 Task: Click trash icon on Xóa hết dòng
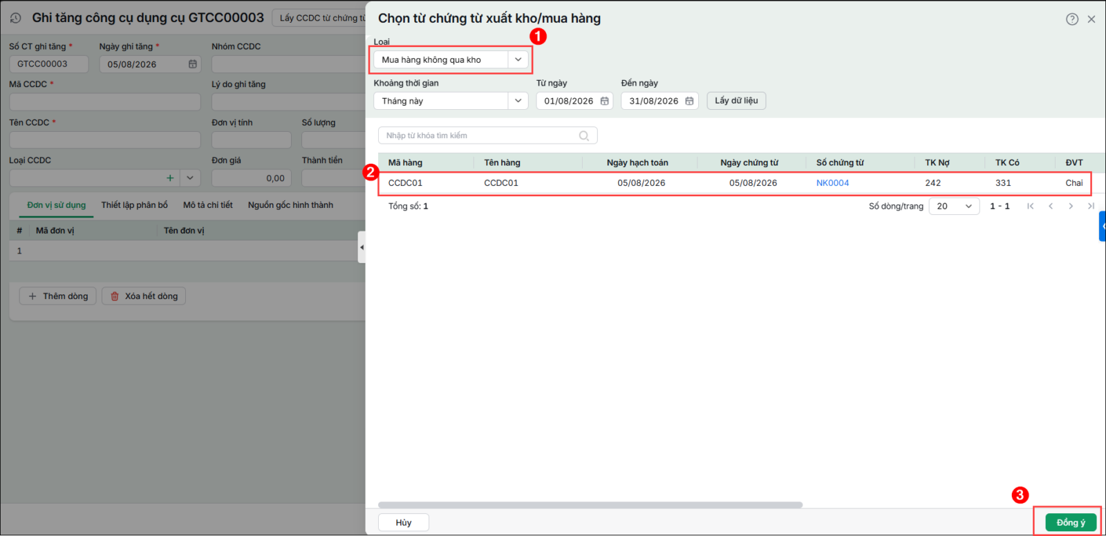pos(115,296)
